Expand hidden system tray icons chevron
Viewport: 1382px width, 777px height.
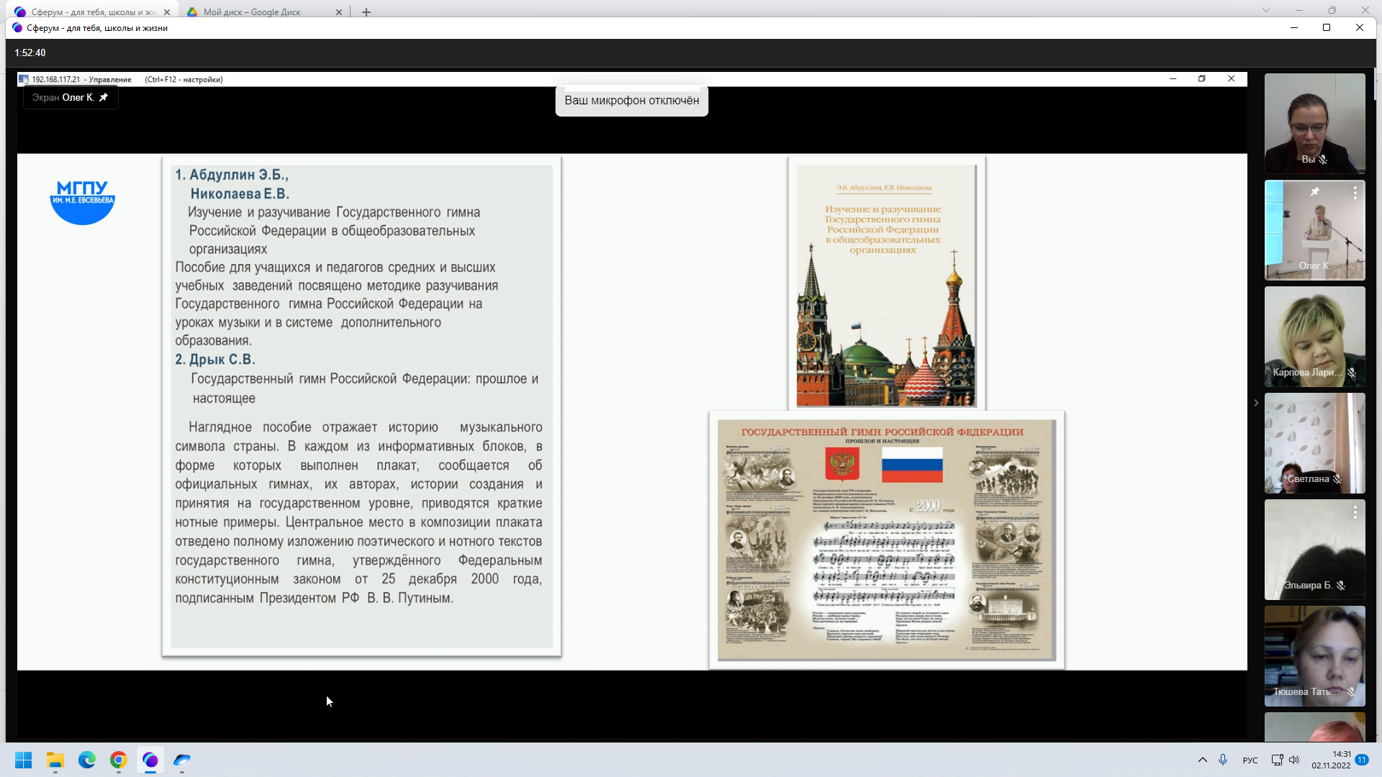(x=1203, y=760)
